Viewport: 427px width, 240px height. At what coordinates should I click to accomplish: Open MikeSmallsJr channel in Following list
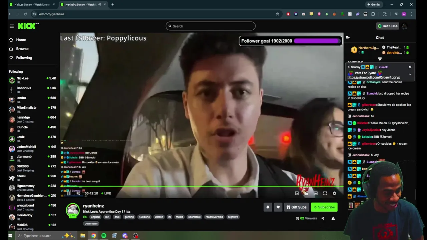coord(32,109)
